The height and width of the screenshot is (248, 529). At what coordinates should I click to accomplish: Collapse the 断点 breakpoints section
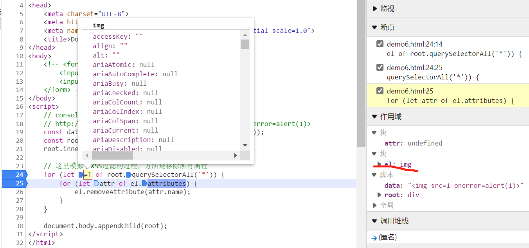pos(375,27)
